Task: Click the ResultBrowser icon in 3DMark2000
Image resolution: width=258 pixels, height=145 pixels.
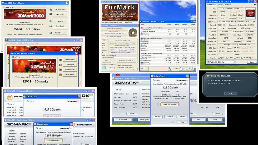Action: coord(51,33)
